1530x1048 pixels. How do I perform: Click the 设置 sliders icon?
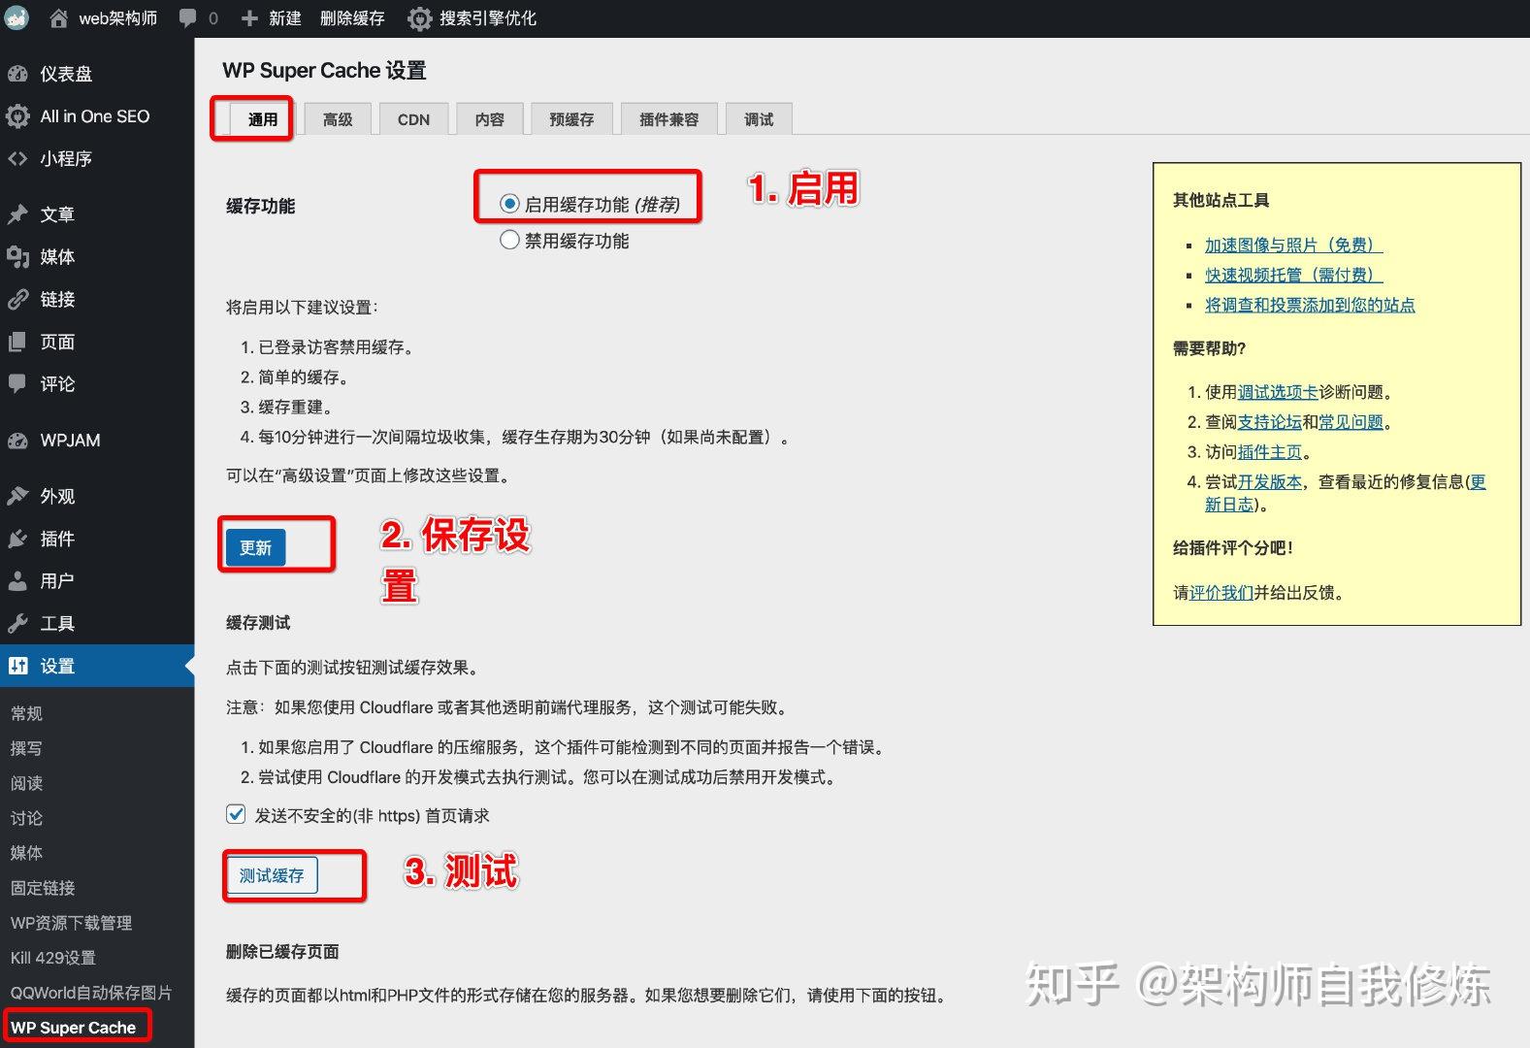coord(17,666)
